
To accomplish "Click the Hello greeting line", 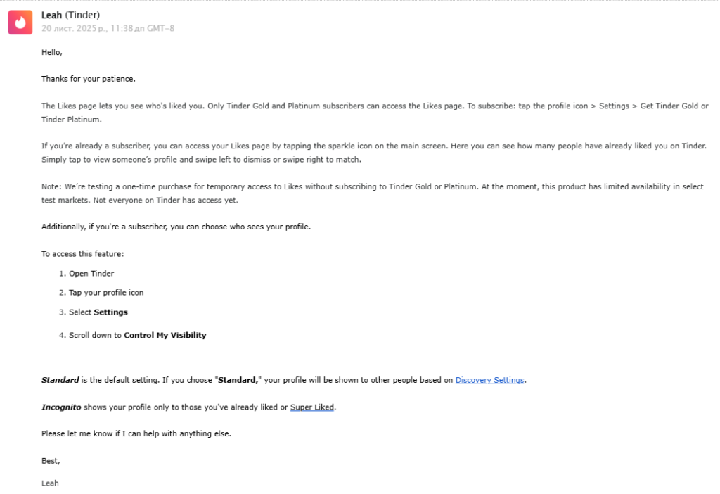I will [51, 52].
